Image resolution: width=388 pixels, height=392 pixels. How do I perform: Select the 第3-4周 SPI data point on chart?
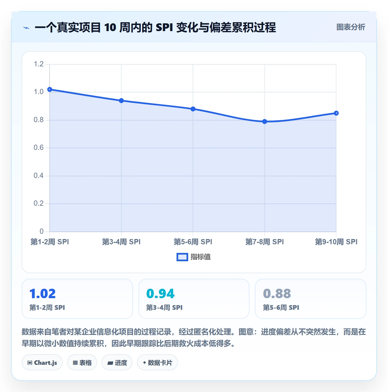coord(121,100)
